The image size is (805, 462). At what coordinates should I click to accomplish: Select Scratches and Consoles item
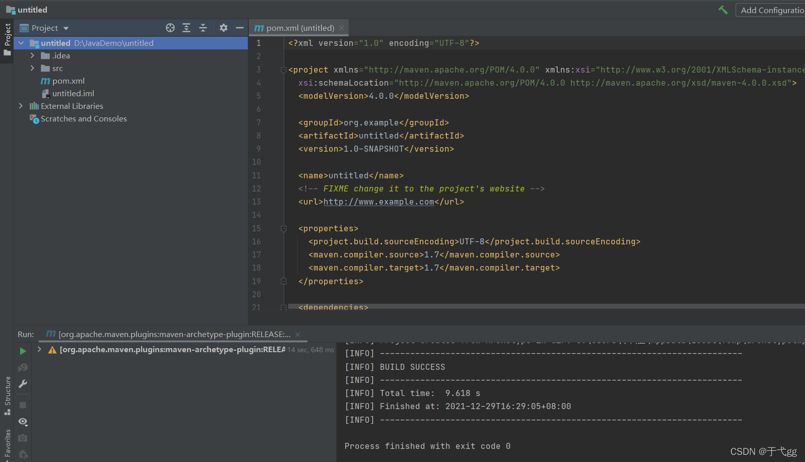[x=84, y=118]
